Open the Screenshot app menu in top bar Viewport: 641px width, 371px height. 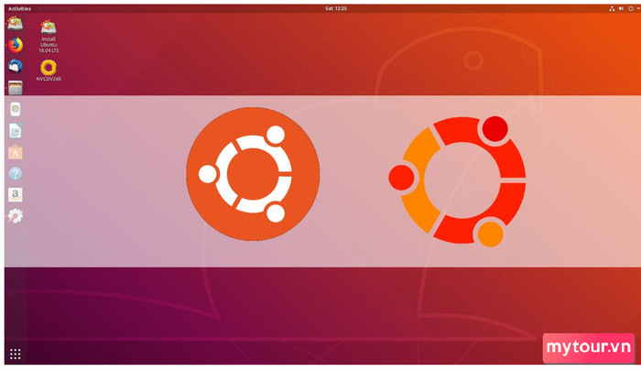57,8
